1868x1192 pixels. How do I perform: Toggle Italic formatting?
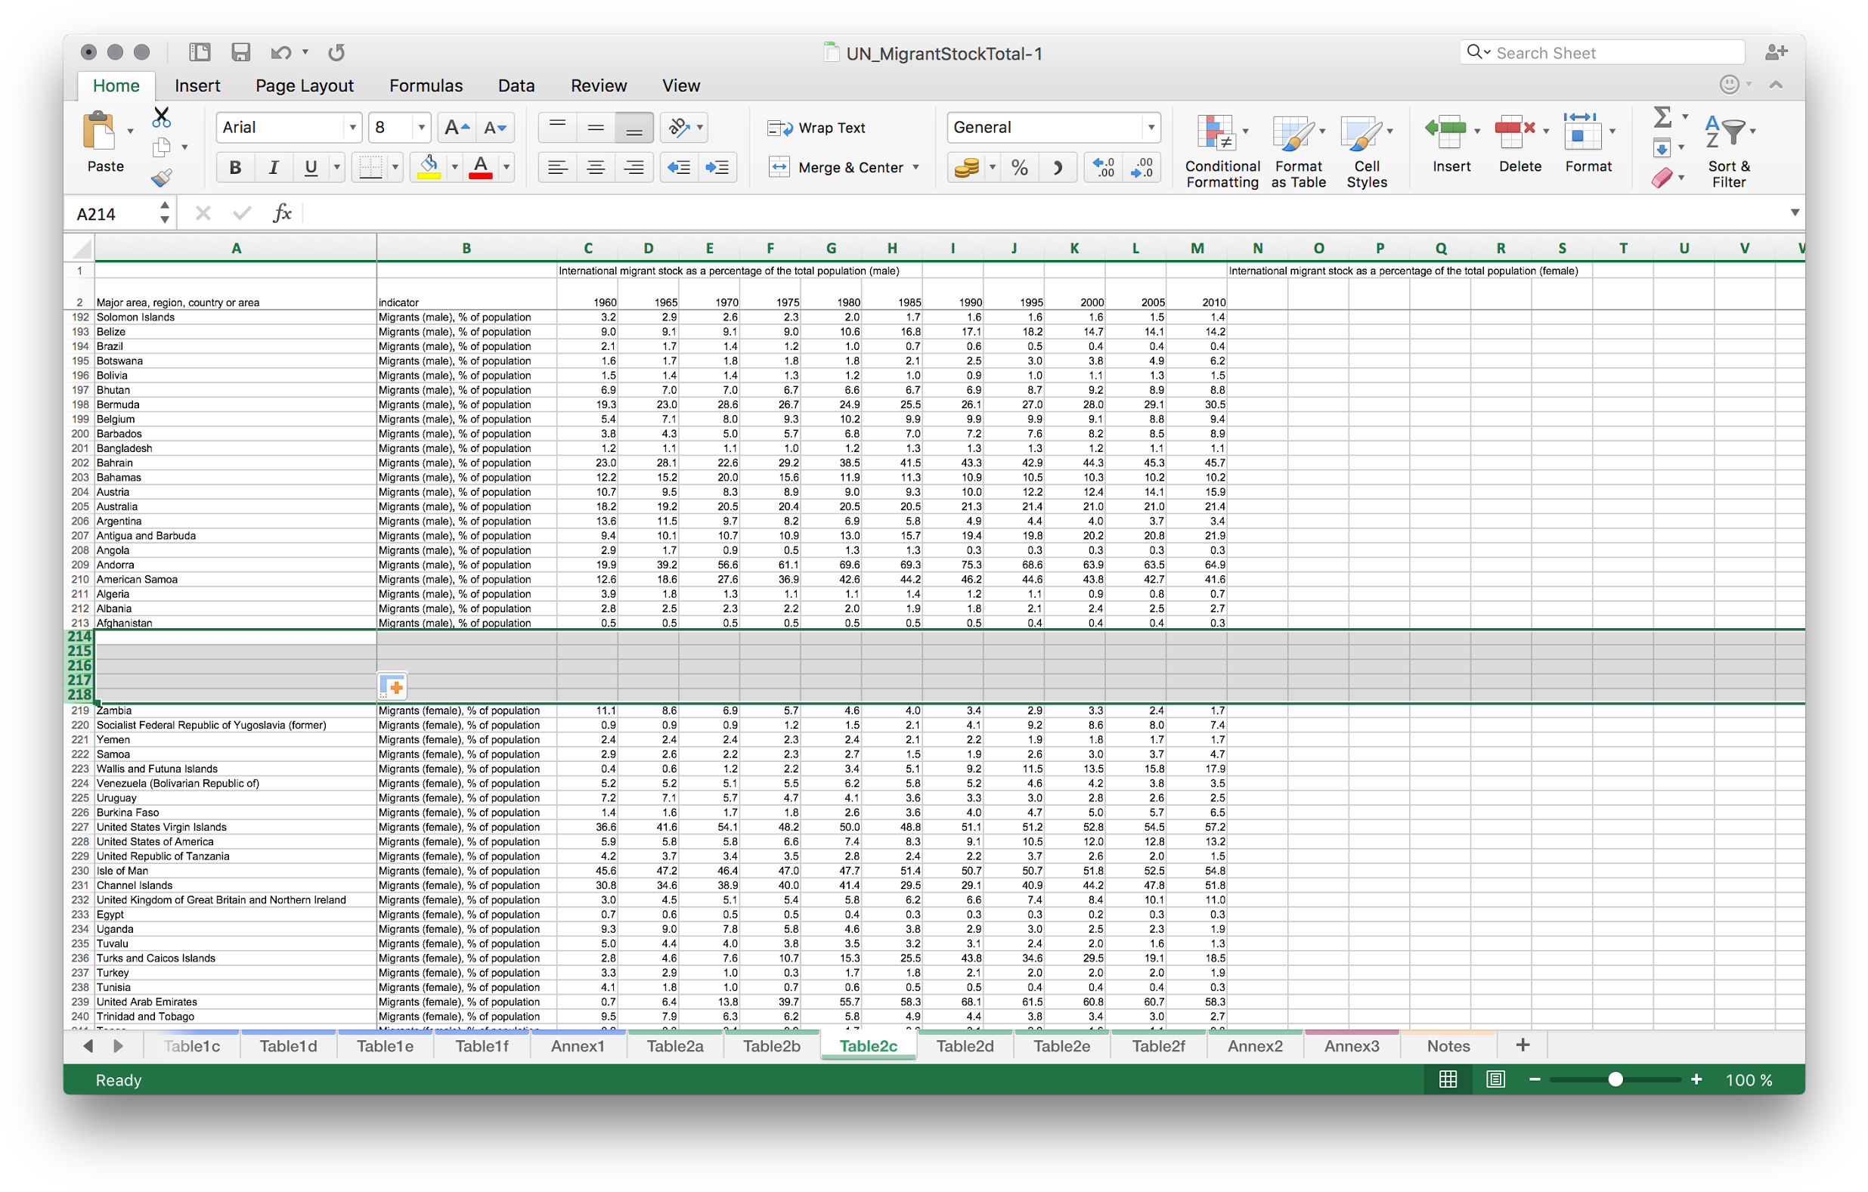click(273, 168)
